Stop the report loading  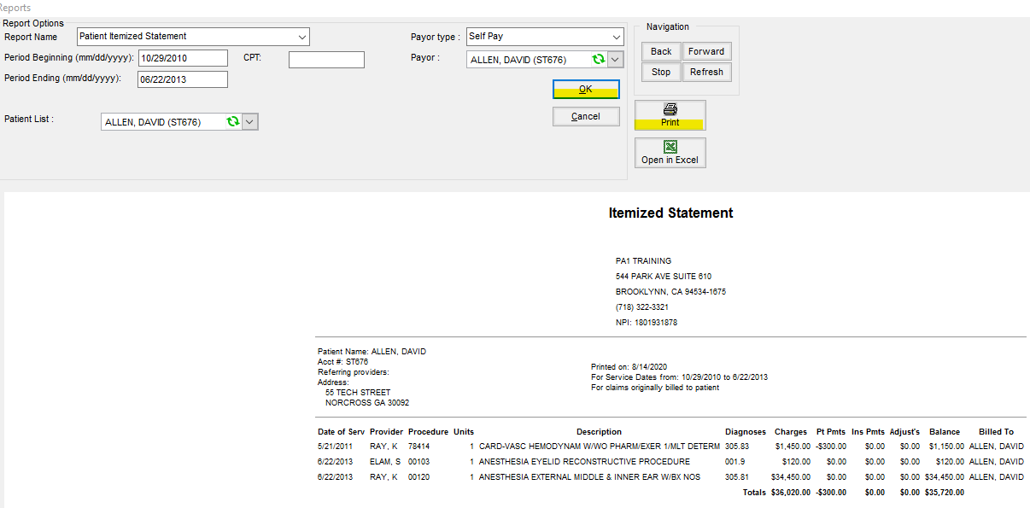(661, 72)
